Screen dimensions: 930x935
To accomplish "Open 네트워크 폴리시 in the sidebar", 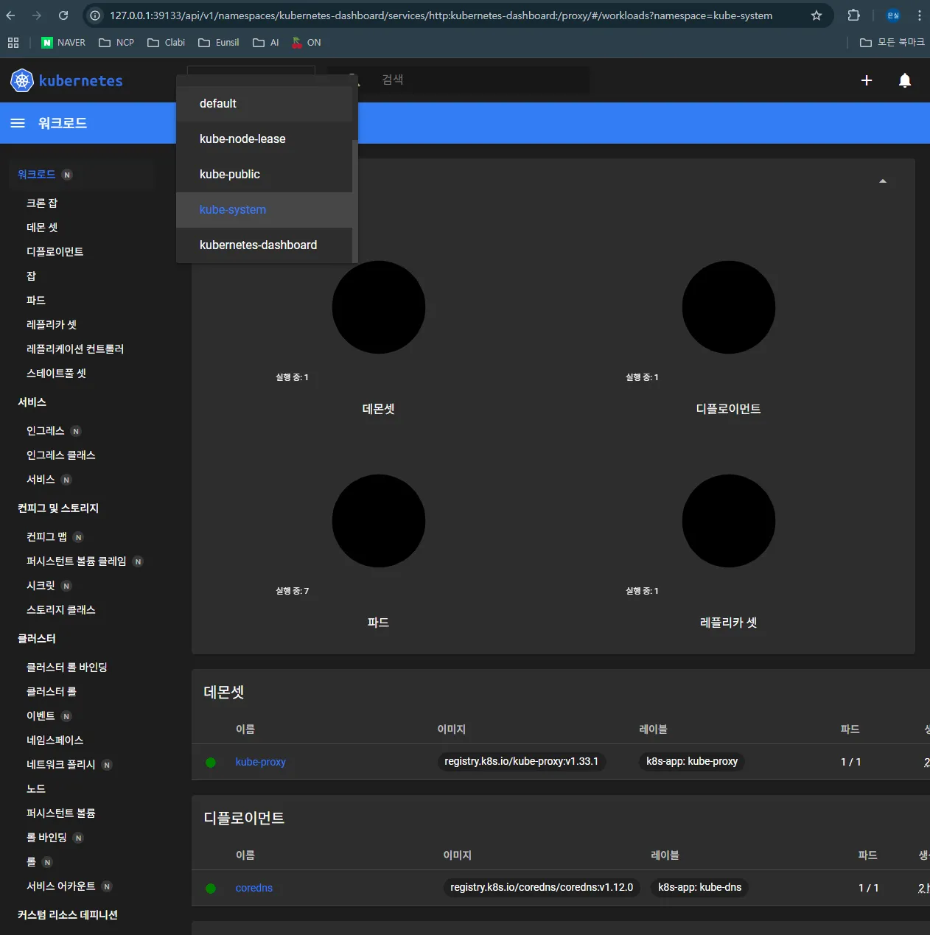I will pos(61,765).
